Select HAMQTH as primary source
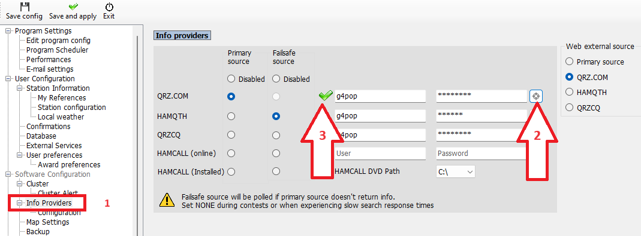641x236 pixels. (x=231, y=116)
